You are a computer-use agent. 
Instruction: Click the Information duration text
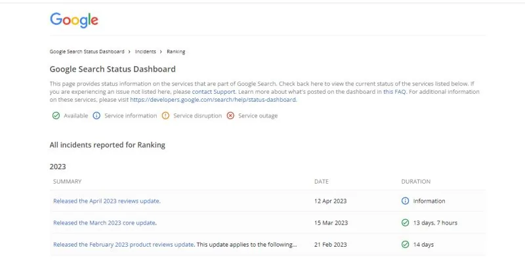(x=429, y=201)
